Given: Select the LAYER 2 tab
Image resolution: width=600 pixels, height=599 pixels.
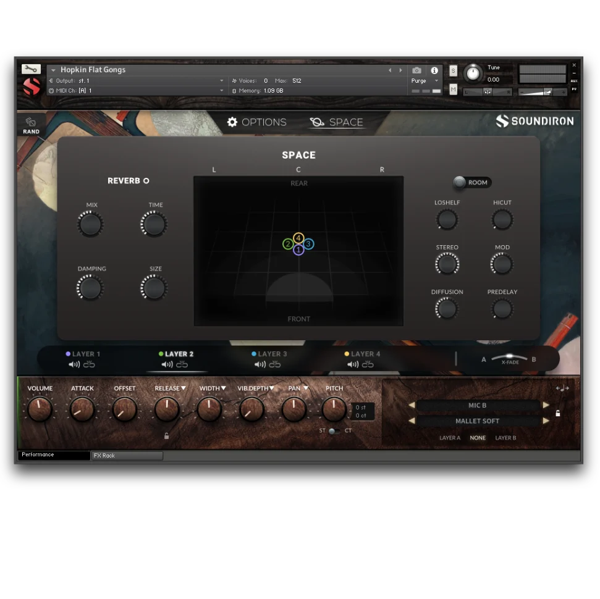Looking at the screenshot, I should pos(176,354).
